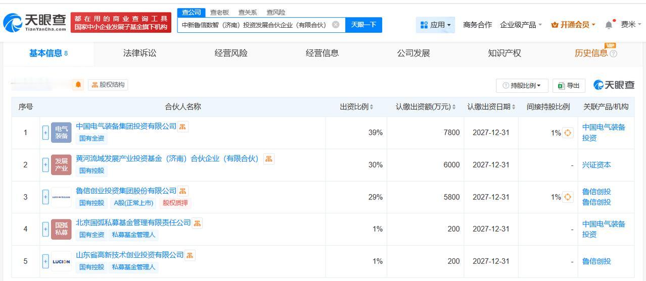The width and height of the screenshot is (646, 281).
Task: Open the 企业级产品 dropdown
Action: [x=521, y=25]
